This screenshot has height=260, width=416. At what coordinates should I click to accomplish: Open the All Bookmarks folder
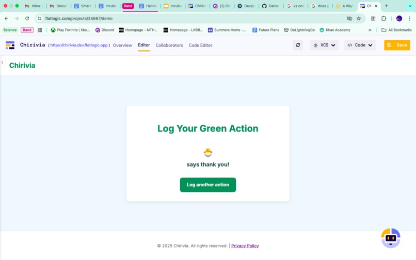[396, 30]
